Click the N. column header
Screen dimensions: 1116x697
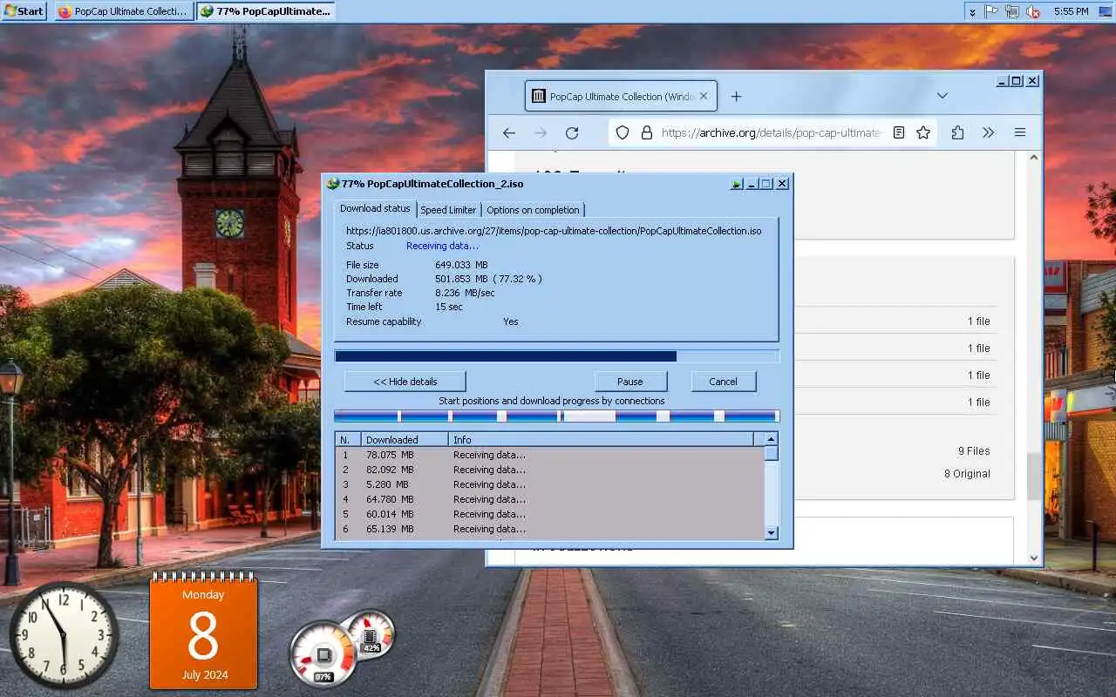point(348,440)
